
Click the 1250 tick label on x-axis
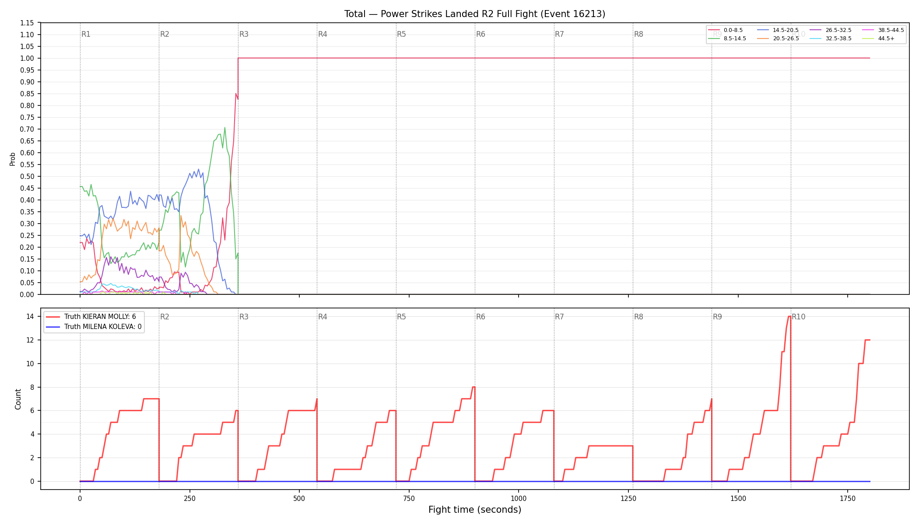coord(628,498)
